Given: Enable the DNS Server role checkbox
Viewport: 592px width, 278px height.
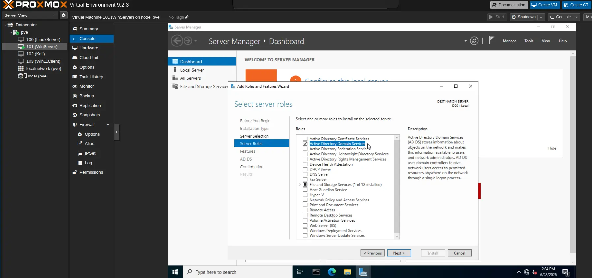Looking at the screenshot, I should 305,174.
